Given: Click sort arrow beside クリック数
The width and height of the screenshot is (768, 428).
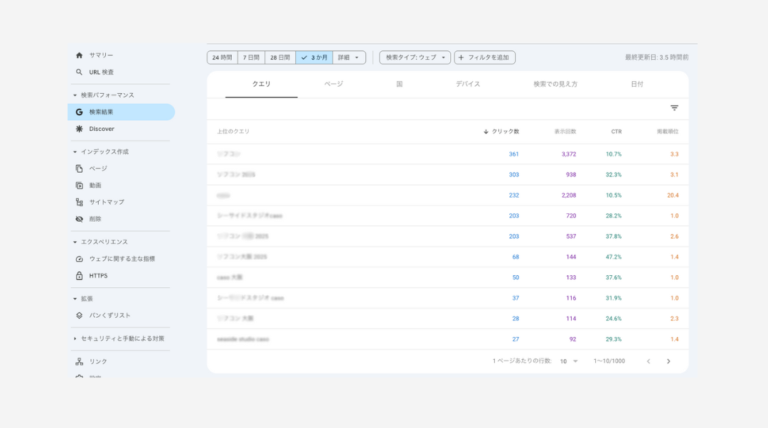Looking at the screenshot, I should coord(486,132).
